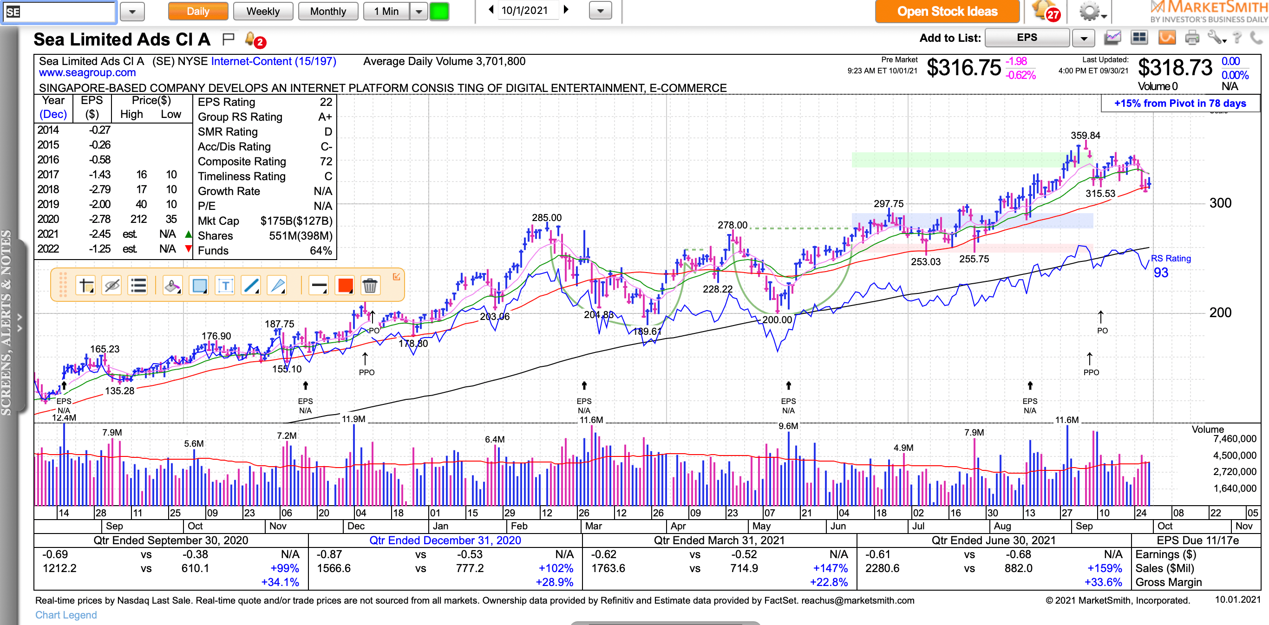1269x625 pixels.
Task: Click the orange pattern recognition icon
Action: pyautogui.click(x=1167, y=38)
